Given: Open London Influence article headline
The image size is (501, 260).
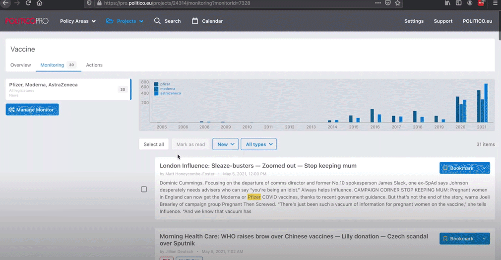Looking at the screenshot, I should point(258,166).
